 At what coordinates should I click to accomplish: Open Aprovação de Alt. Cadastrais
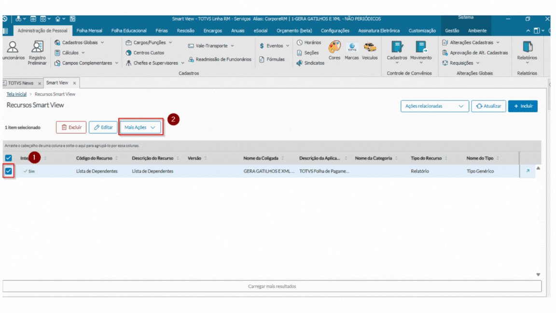coord(475,53)
